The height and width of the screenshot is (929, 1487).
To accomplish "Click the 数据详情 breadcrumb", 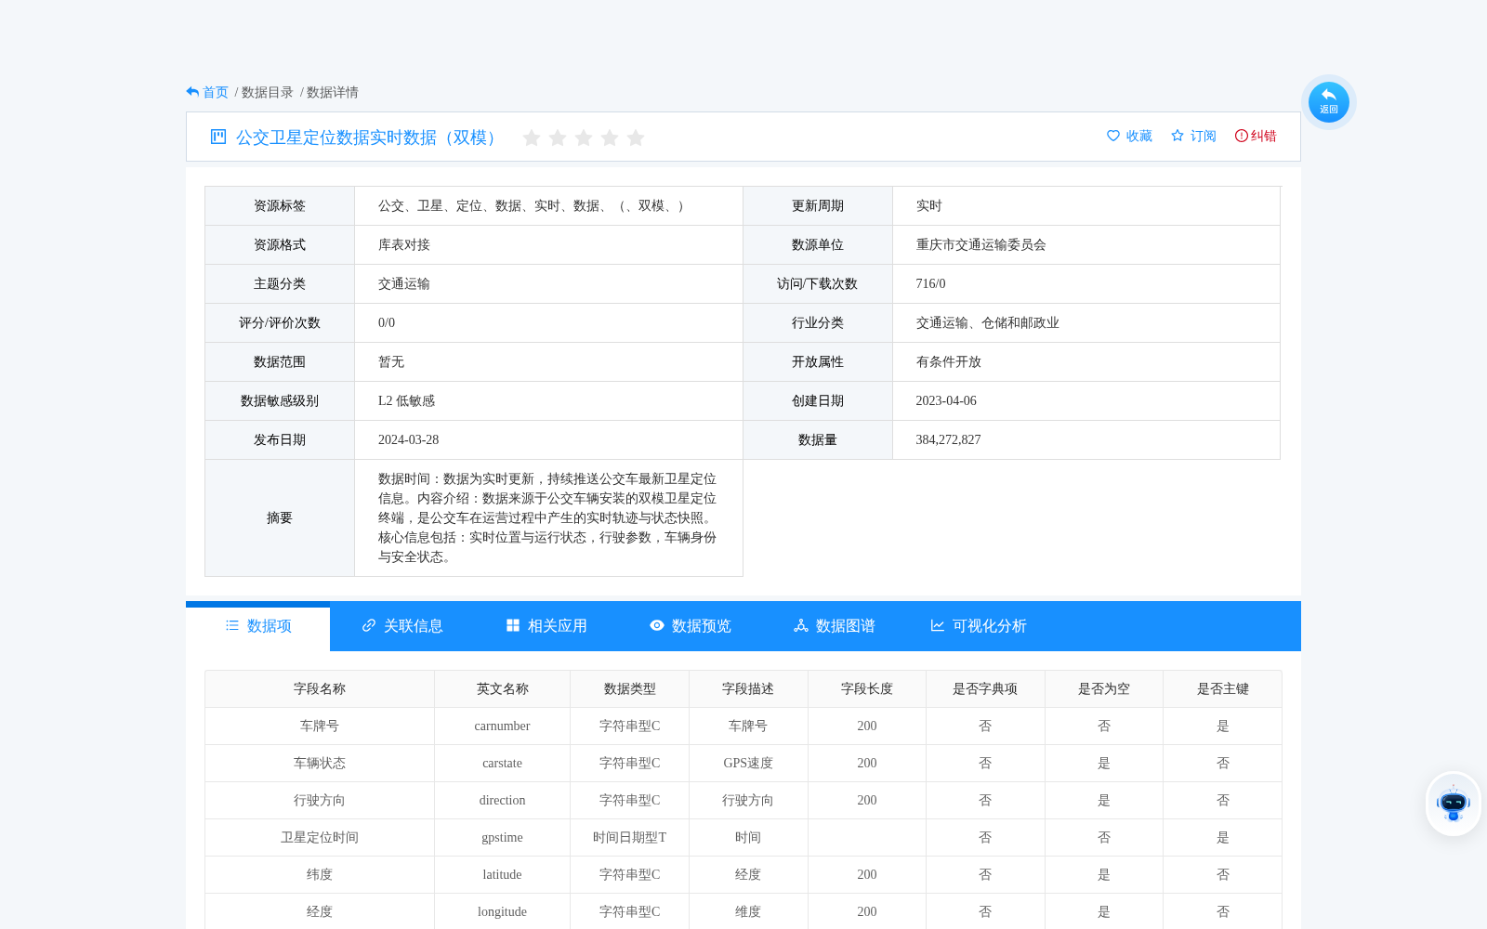I will tap(333, 92).
